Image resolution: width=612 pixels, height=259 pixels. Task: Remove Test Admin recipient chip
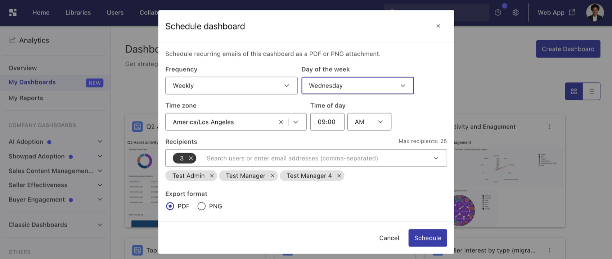click(x=212, y=176)
